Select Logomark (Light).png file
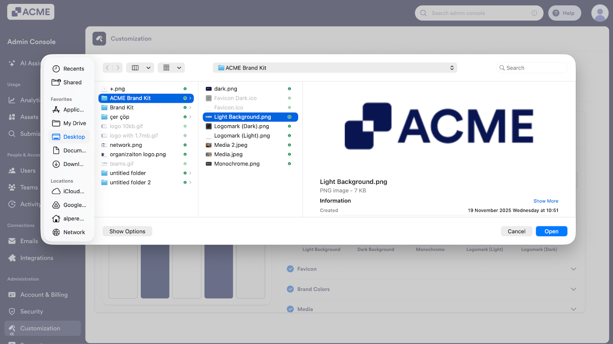 point(250,136)
